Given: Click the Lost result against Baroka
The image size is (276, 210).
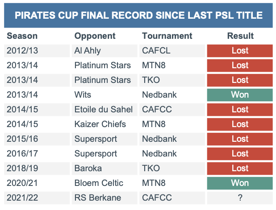Looking at the screenshot, I should (x=240, y=169).
